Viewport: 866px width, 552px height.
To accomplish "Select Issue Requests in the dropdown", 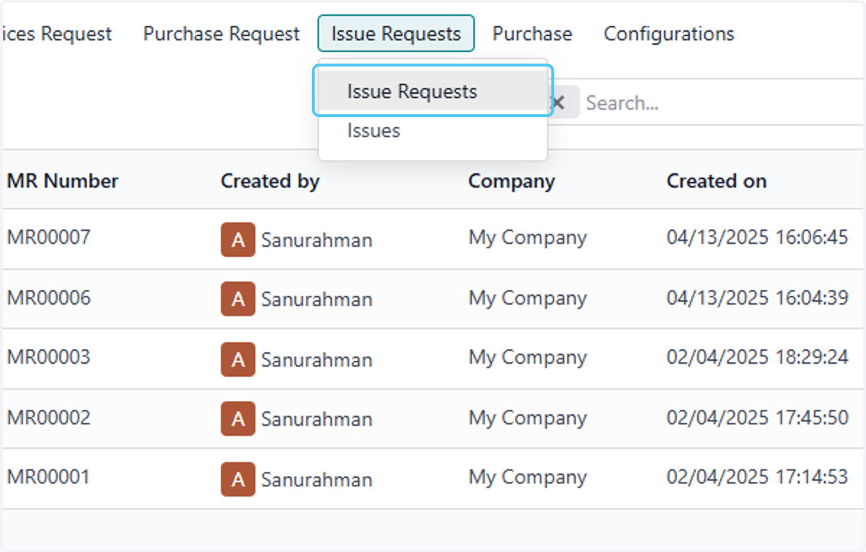I will coord(433,92).
